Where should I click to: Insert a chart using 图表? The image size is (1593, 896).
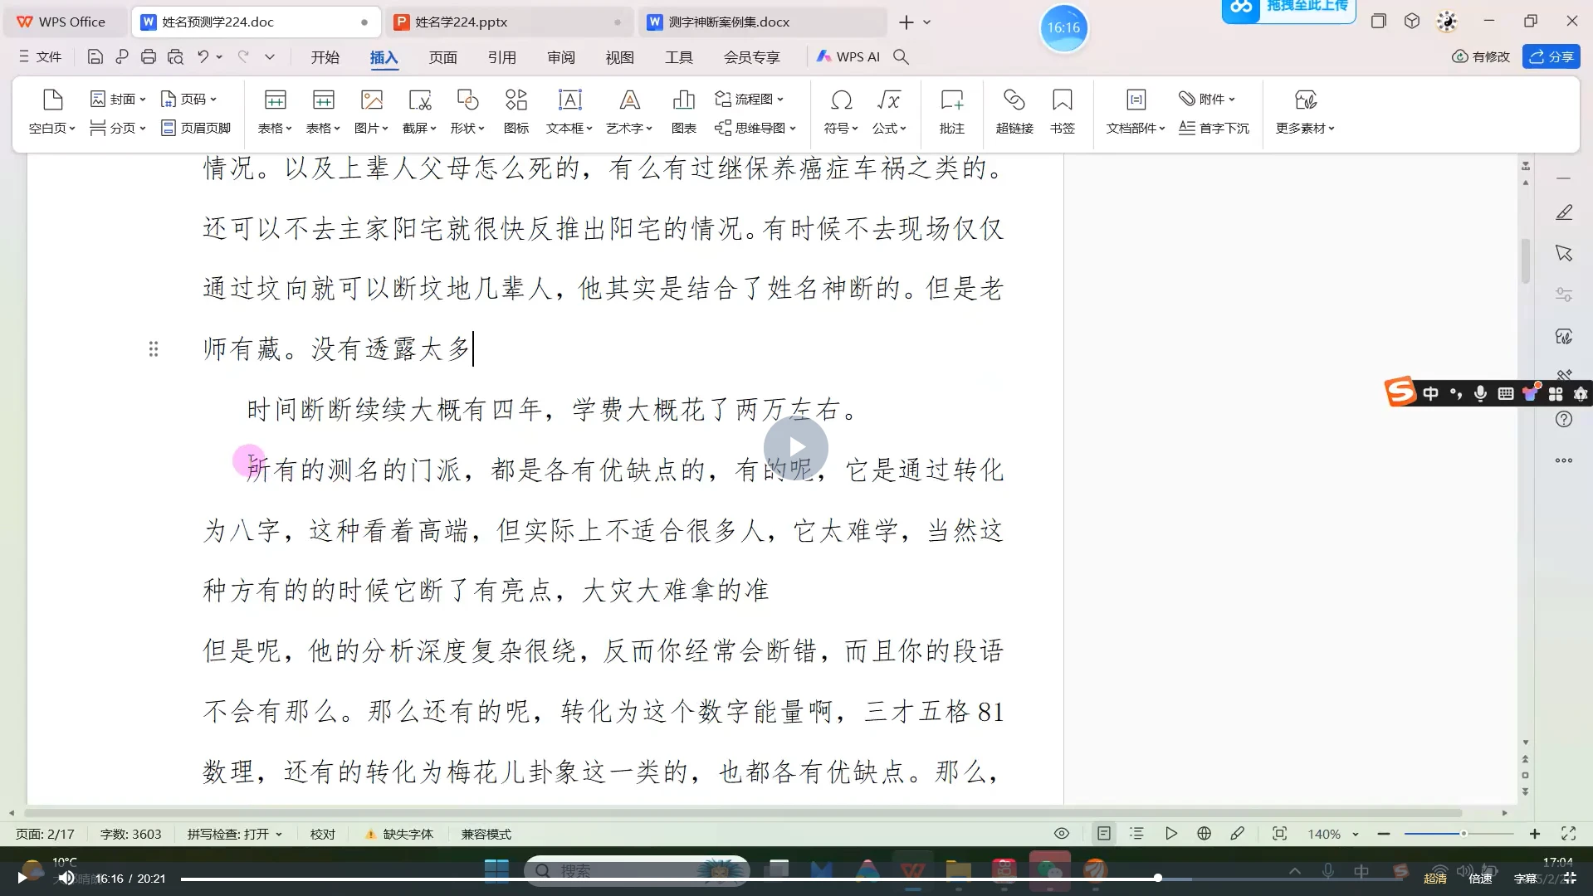coord(683,111)
